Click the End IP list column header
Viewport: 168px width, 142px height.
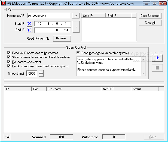(x=118, y=15)
